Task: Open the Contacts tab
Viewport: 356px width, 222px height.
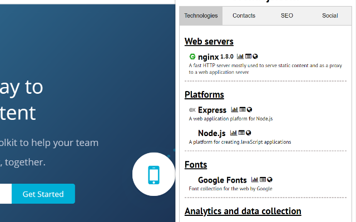Action: click(x=244, y=16)
